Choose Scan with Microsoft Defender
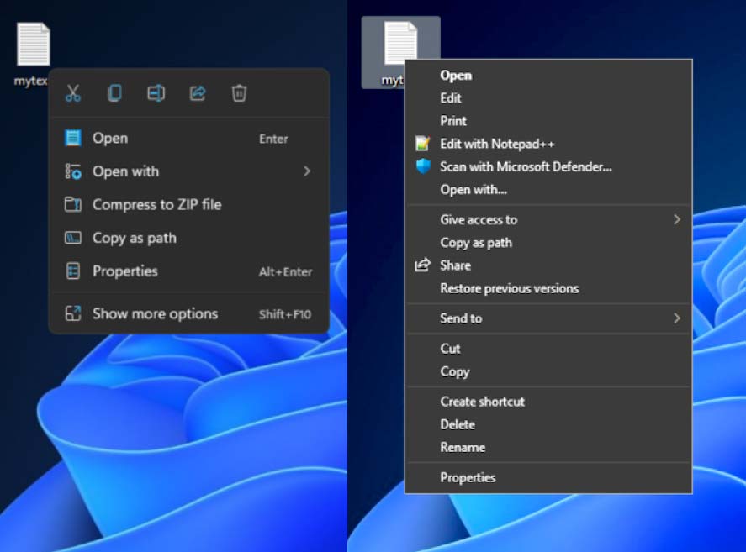 tap(548, 167)
